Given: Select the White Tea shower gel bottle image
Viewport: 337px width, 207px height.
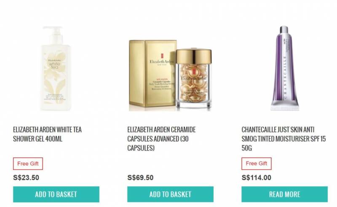Looking at the screenshot, I should point(56,68).
